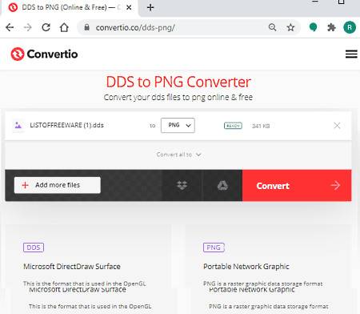Reload the Convertio page

pos(46,27)
